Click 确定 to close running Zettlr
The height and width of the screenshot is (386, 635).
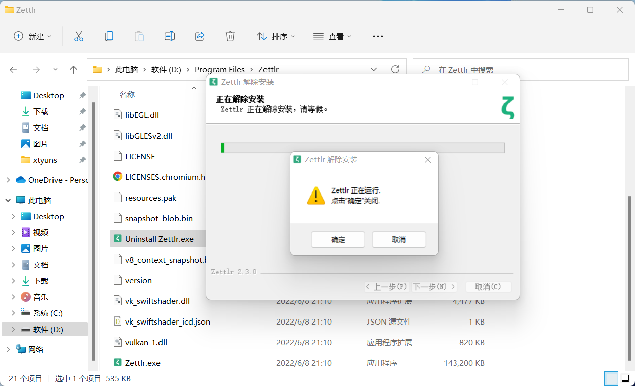338,239
